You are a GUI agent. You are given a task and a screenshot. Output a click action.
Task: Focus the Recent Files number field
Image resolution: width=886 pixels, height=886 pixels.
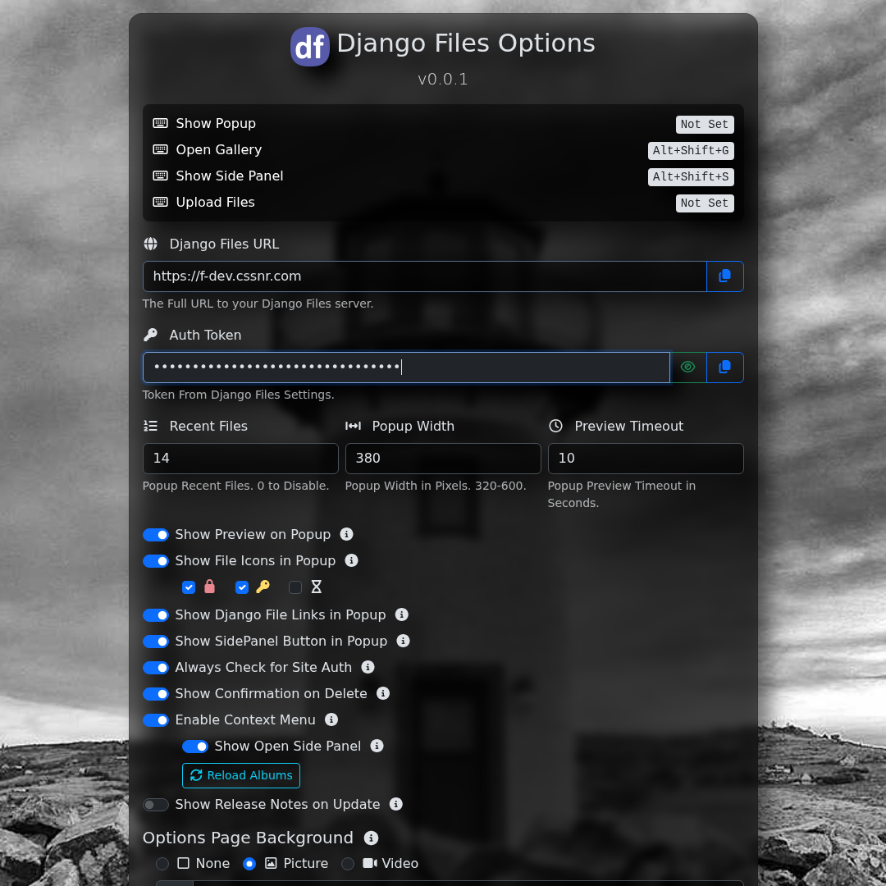click(240, 459)
